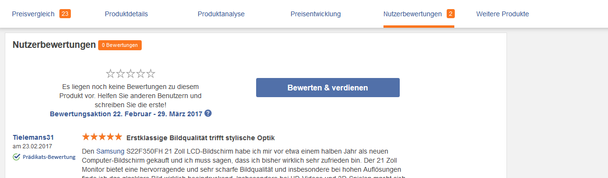Select the Nutzerbewertungen tab
The image size is (608, 178).
[x=413, y=14]
